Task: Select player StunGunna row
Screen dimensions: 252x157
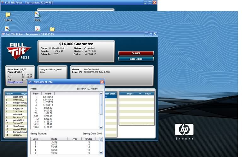Action: pyautogui.click(x=16, y=126)
